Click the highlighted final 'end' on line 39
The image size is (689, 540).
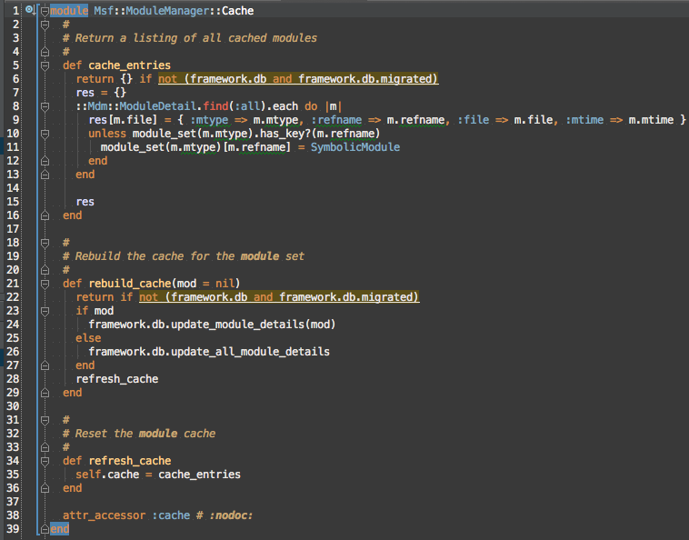pos(59,528)
